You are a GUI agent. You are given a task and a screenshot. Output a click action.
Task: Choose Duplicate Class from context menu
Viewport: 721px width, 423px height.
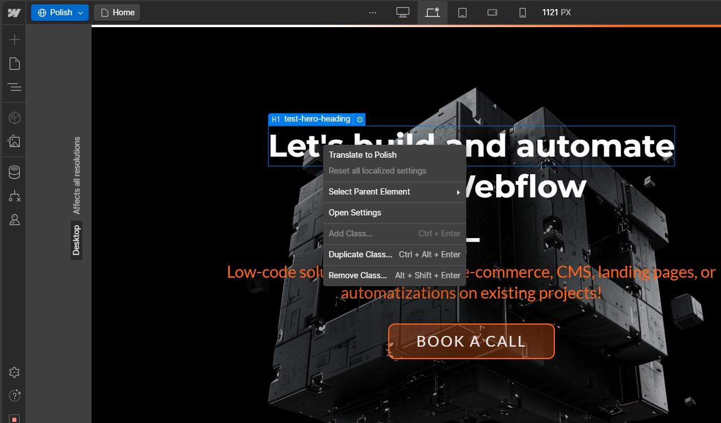point(394,254)
